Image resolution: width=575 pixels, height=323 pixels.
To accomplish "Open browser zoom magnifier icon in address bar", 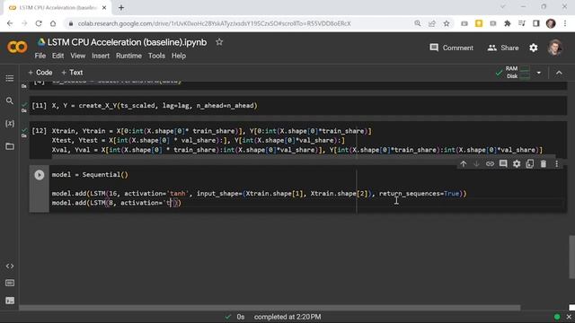I will tap(417, 23).
